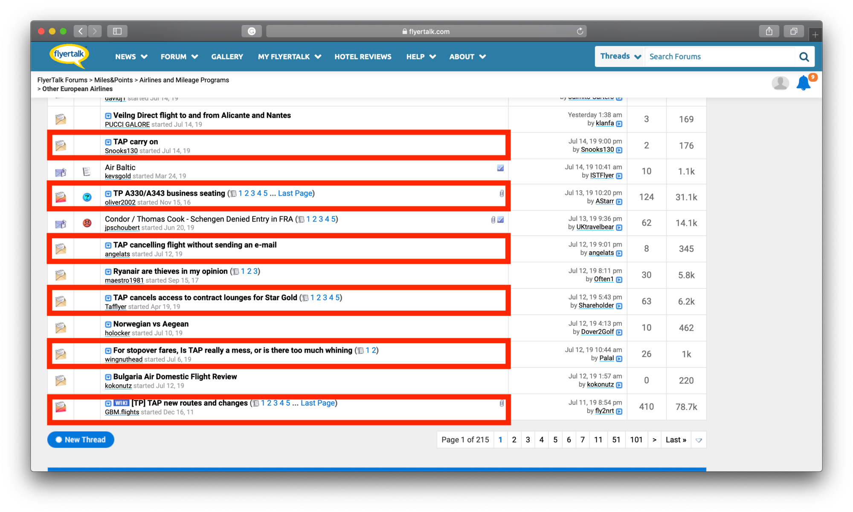Viewport: 853px width, 512px height.
Task: Click the flyertalk.com address bar
Action: click(426, 31)
